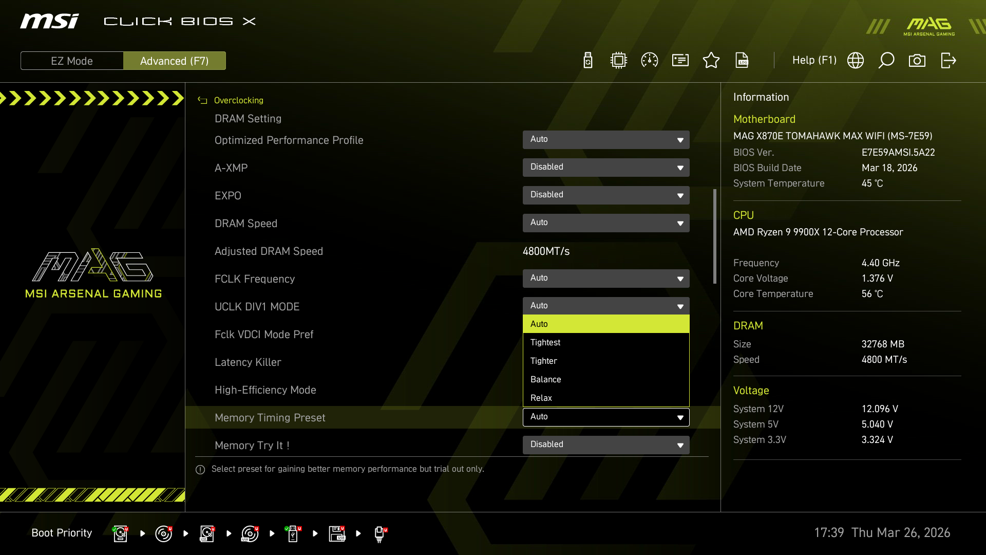Viewport: 986px width, 555px height.
Task: Take a screenshot using the camera icon
Action: tap(918, 60)
